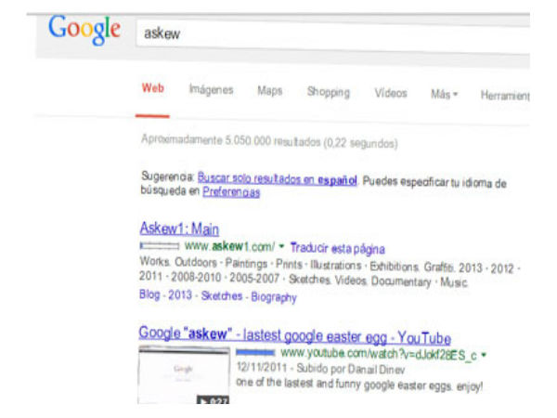Image resolution: width=557 pixels, height=418 pixels.
Task: Open the Google askew easter egg YouTube result
Action: [x=295, y=335]
